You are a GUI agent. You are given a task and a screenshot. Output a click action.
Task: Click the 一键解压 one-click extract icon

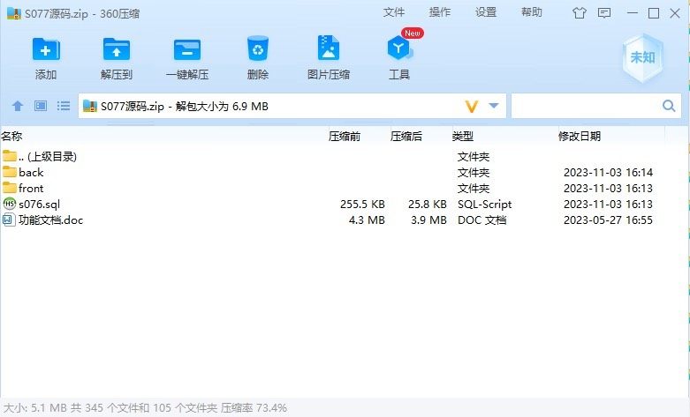pos(187,49)
